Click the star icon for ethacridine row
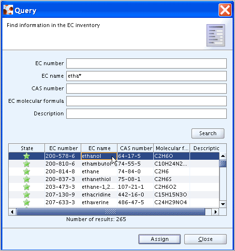Screen dimensions: 235x251 point(27,195)
